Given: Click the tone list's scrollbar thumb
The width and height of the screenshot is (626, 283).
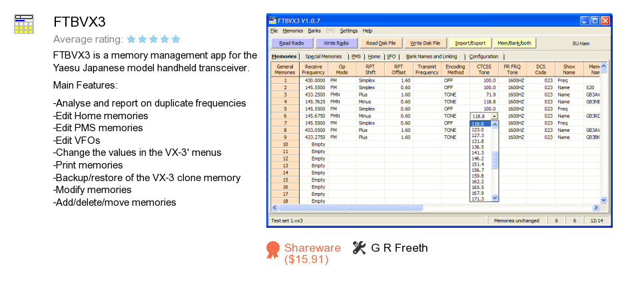Looking at the screenshot, I should point(495,160).
